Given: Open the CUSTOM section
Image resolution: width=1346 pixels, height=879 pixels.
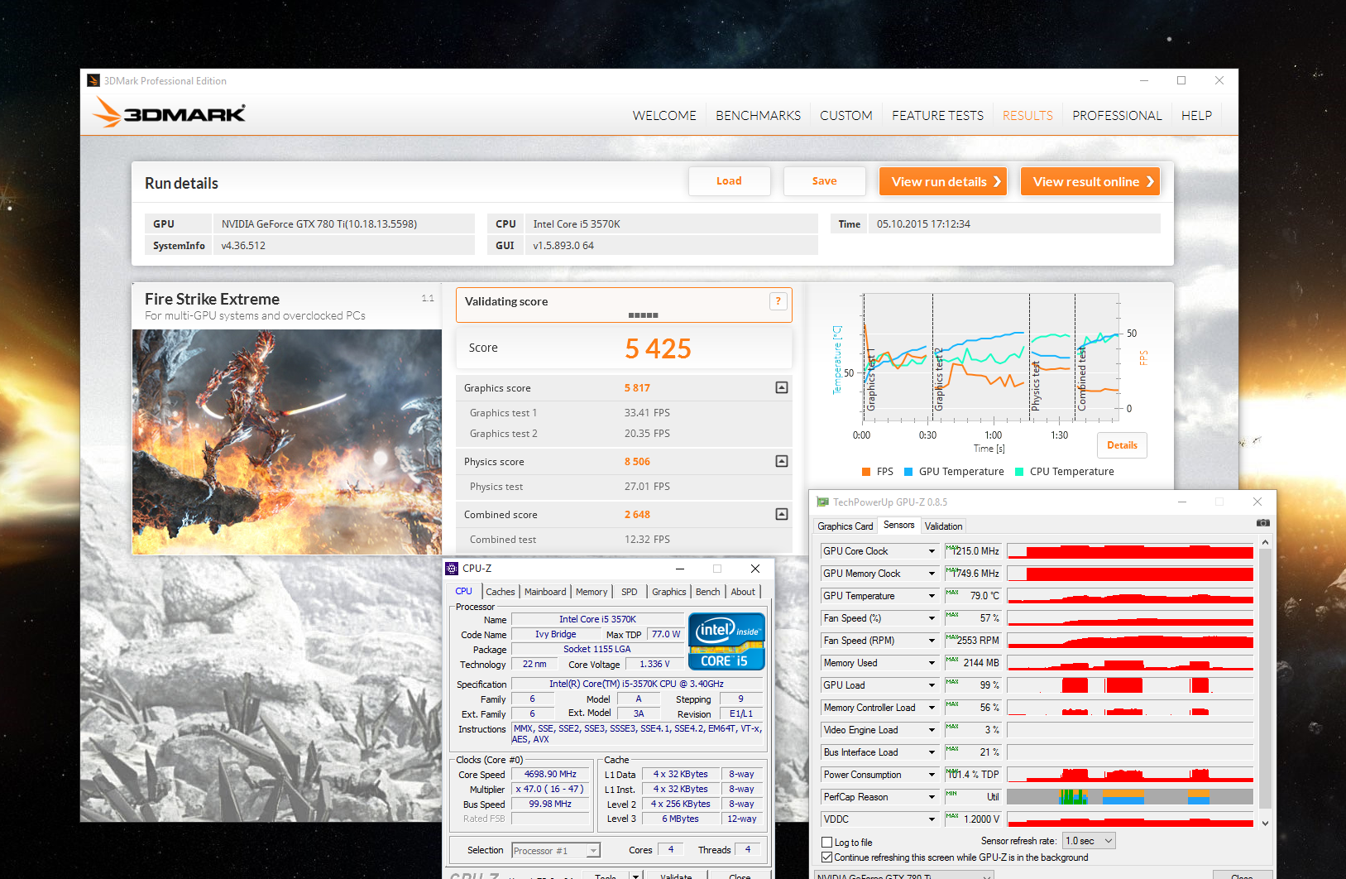Looking at the screenshot, I should 846,116.
